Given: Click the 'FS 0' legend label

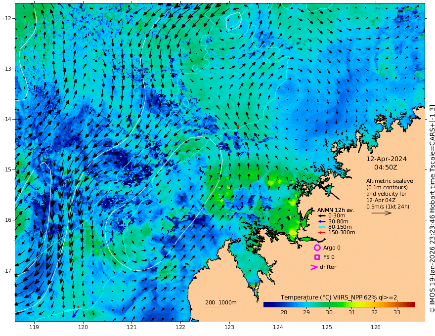Looking at the screenshot, I should [329, 257].
